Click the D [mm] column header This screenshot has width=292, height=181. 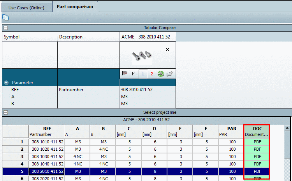[154, 131]
